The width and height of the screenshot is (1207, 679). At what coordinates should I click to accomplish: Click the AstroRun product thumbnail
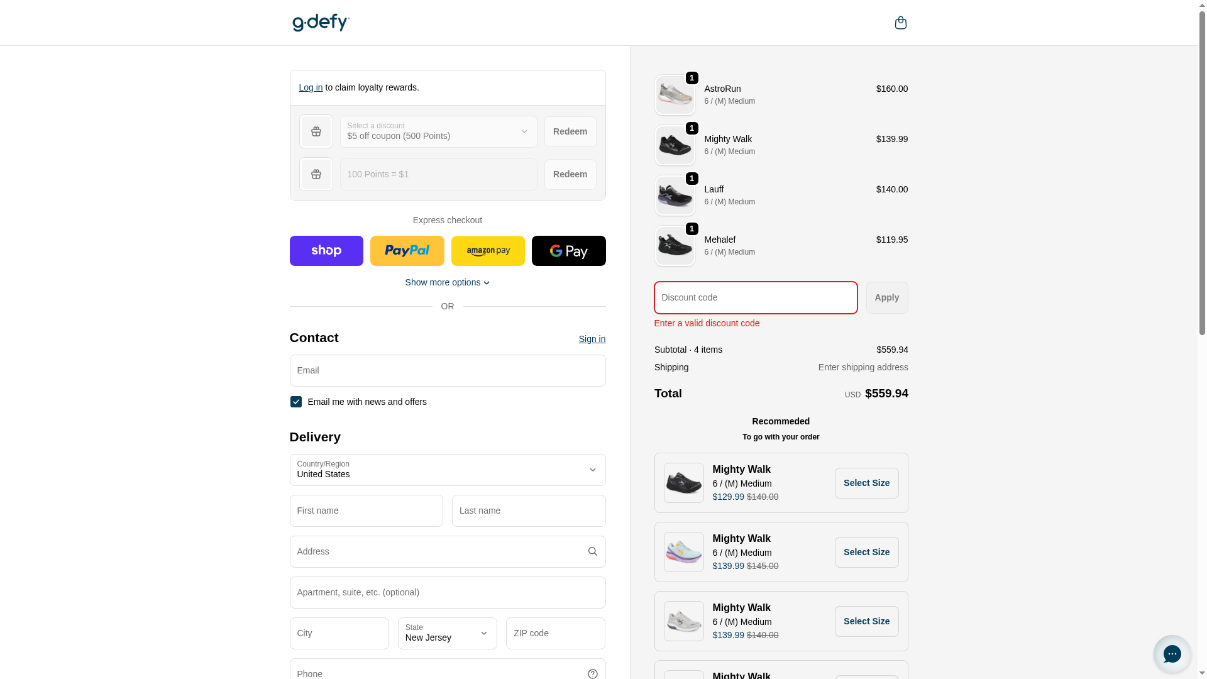(675, 95)
